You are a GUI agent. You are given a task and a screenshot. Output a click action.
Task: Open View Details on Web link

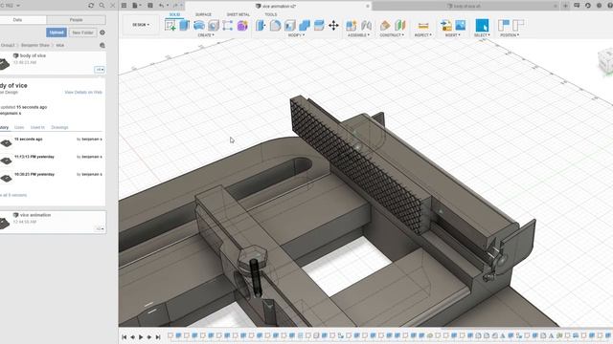click(83, 93)
